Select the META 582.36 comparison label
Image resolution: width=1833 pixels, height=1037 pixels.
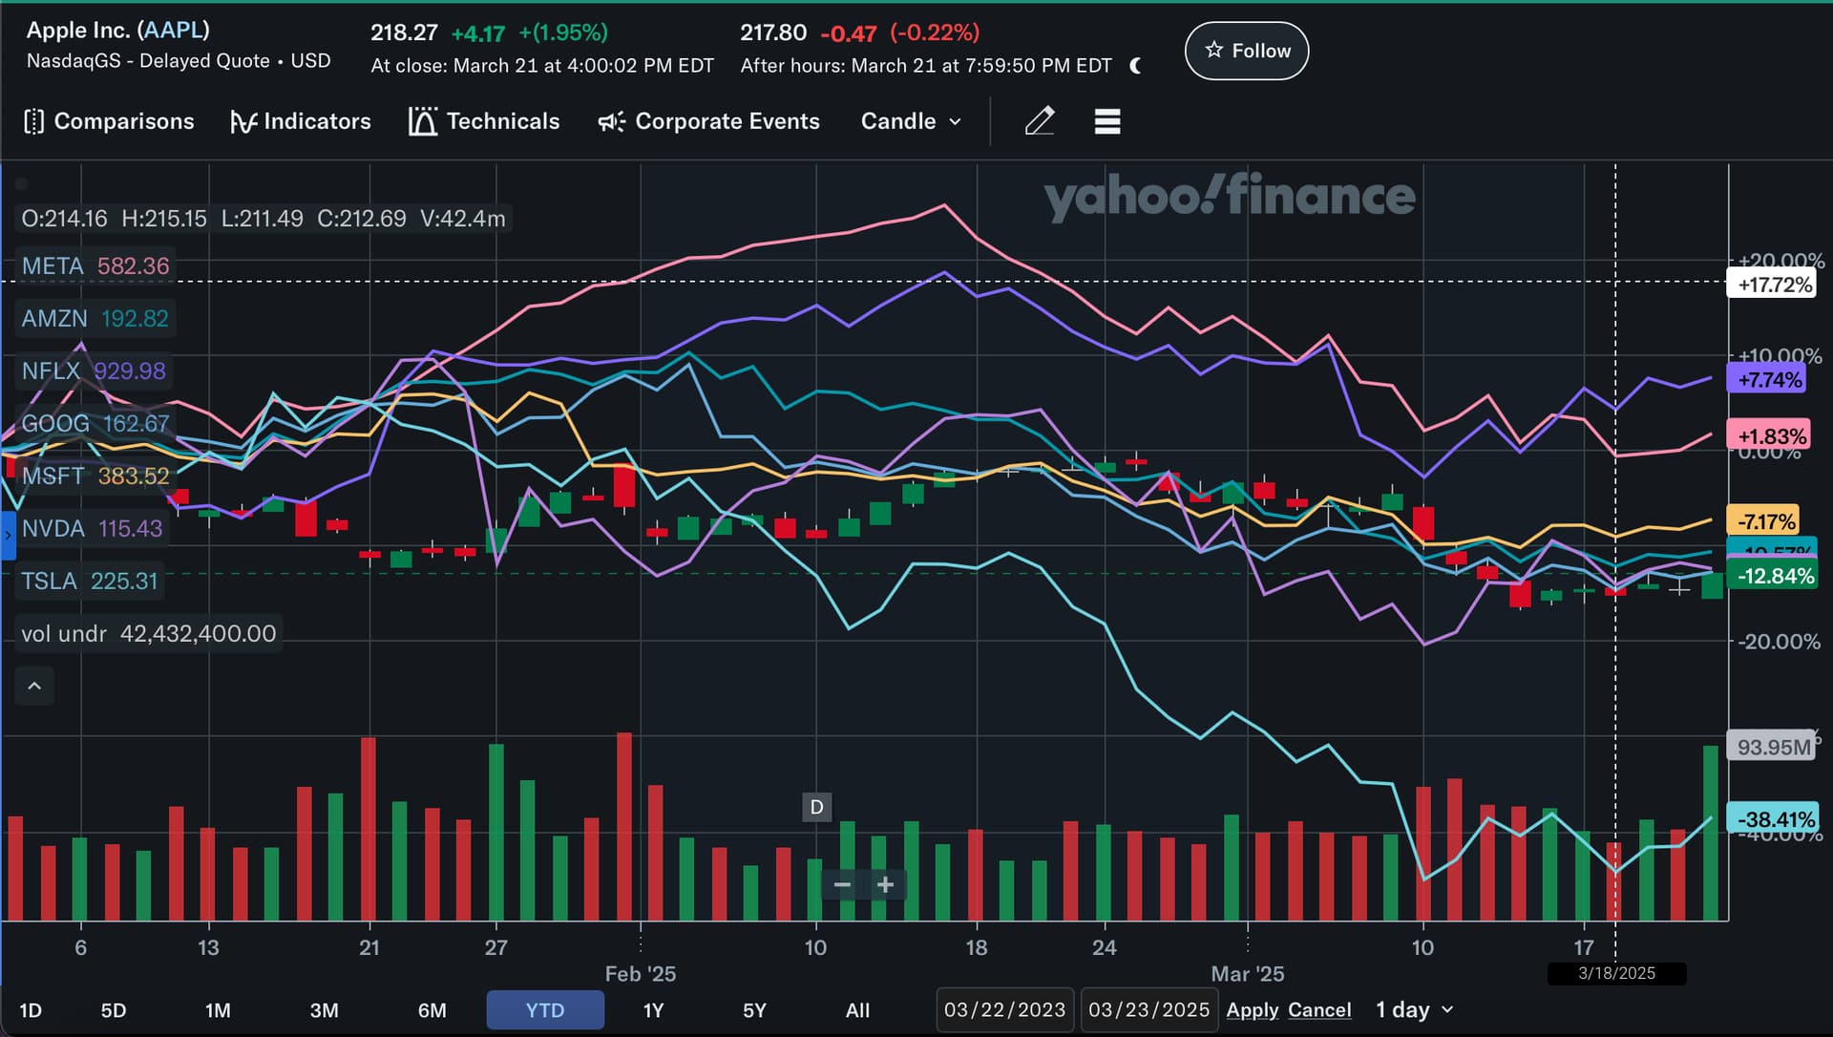(95, 265)
